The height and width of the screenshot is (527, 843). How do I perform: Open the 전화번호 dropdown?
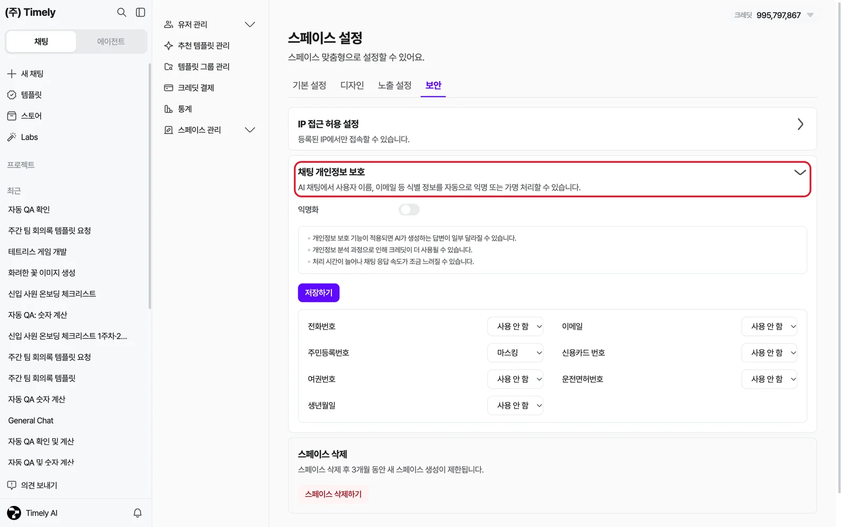click(x=515, y=326)
